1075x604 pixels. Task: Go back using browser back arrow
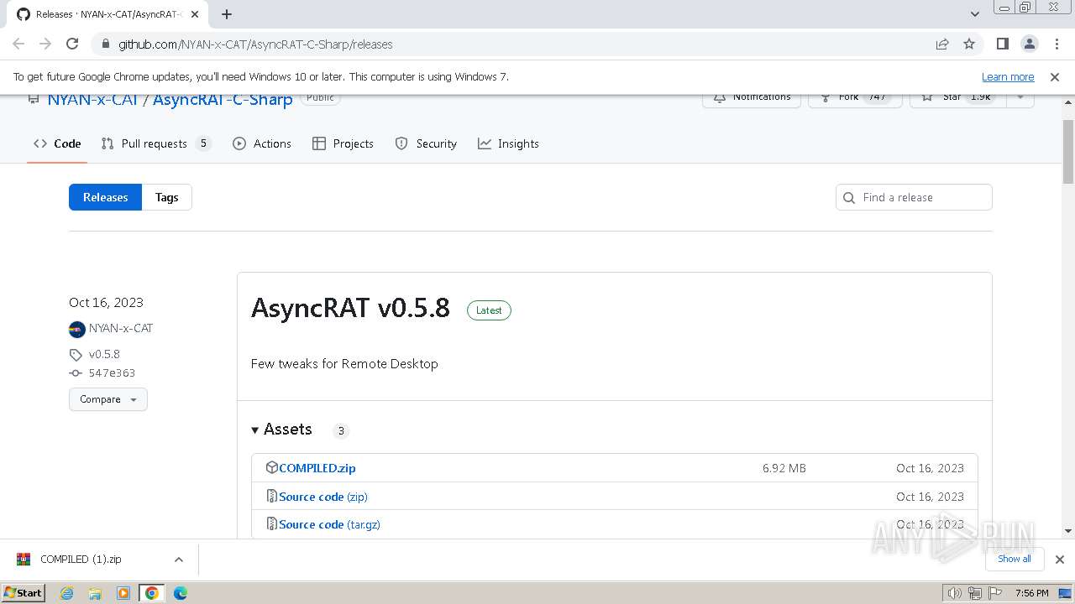point(18,44)
